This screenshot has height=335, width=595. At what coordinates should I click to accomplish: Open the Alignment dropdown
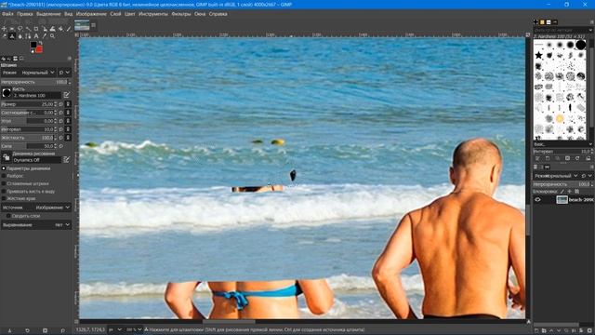click(36, 225)
